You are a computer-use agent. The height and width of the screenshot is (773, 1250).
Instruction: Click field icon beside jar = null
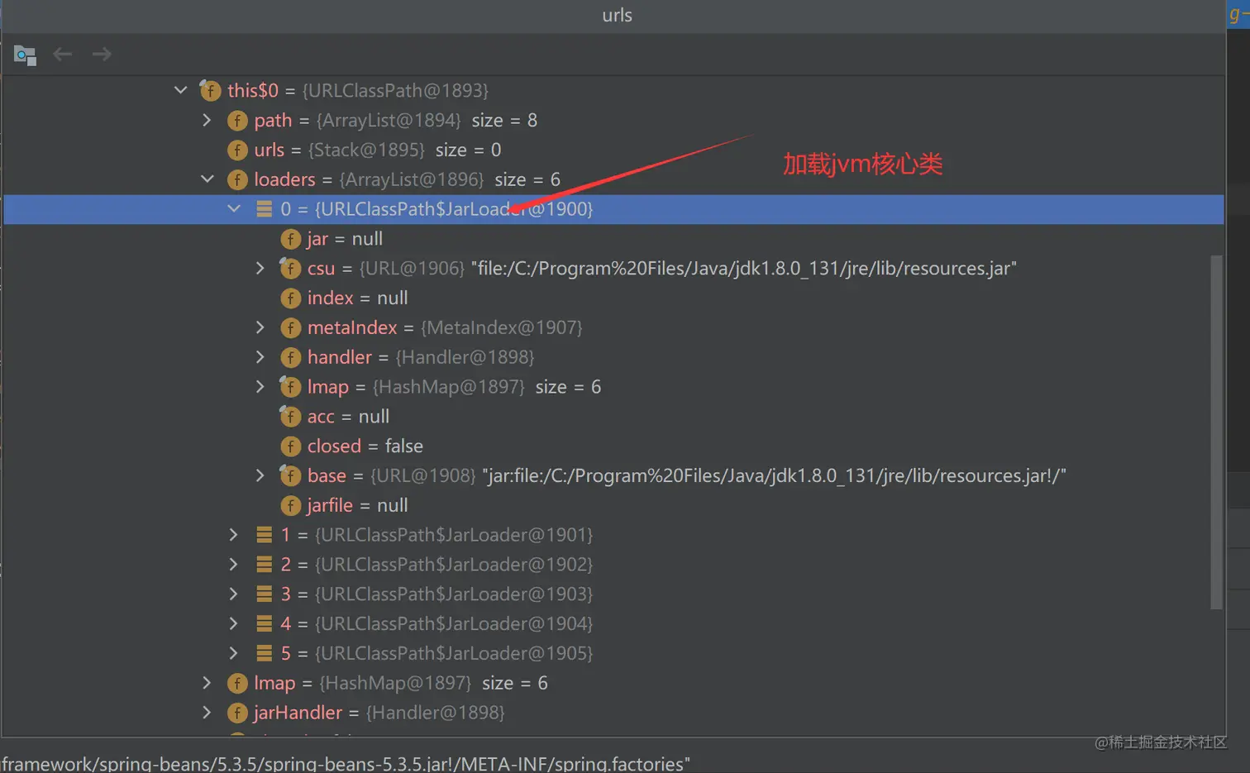(290, 239)
